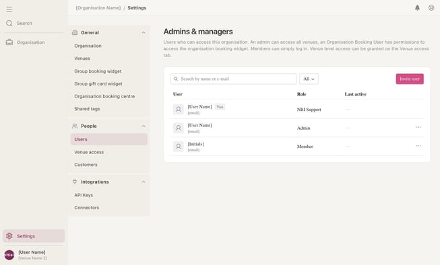Click Organisation label in the left sidebar
Screen dimensions: 440x265
click(31, 42)
